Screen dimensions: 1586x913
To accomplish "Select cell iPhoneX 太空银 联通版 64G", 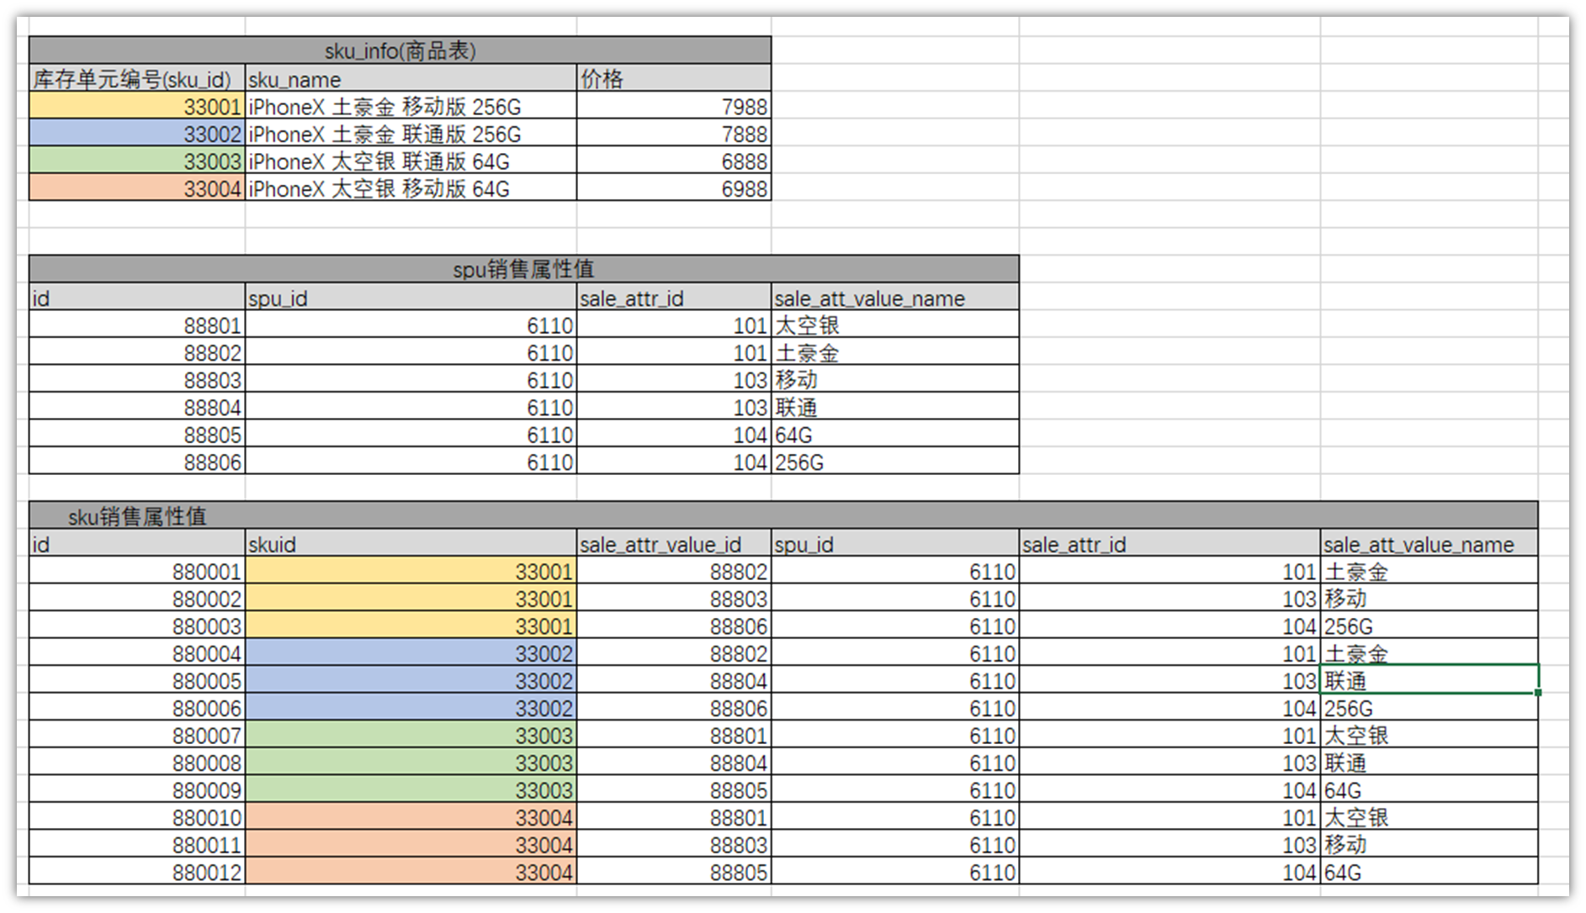I will point(411,161).
